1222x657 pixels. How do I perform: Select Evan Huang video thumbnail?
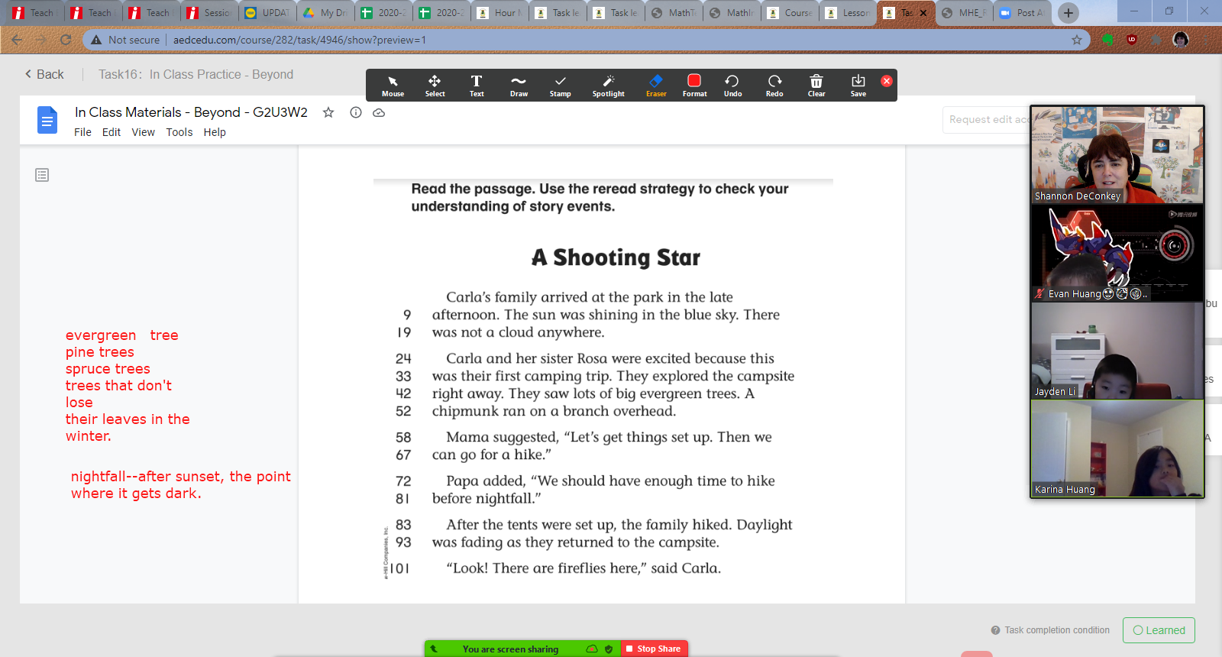click(1117, 253)
